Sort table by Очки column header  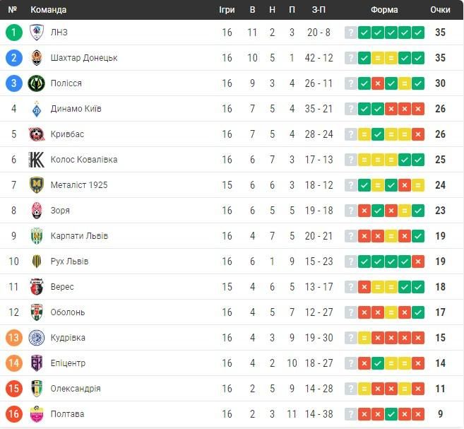click(x=440, y=10)
